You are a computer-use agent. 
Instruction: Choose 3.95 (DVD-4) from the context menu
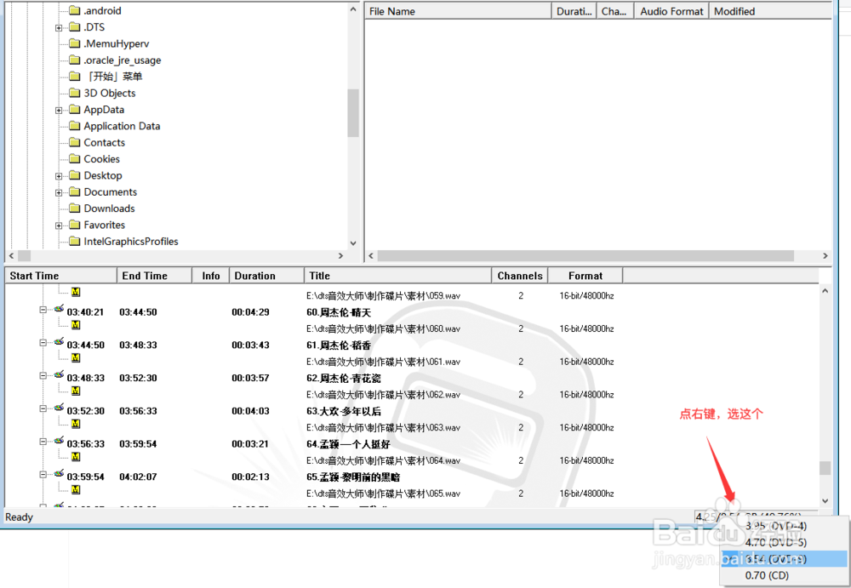785,526
